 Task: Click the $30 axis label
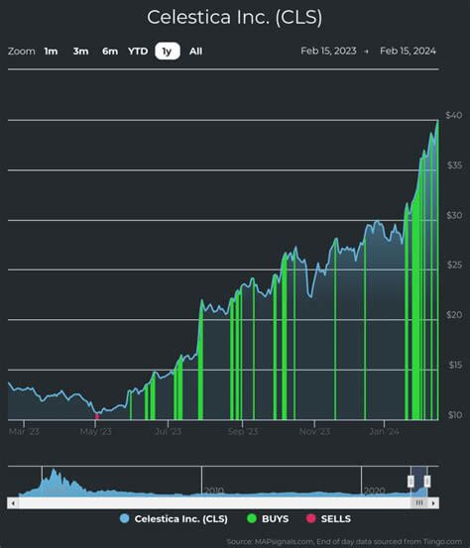coord(454,215)
